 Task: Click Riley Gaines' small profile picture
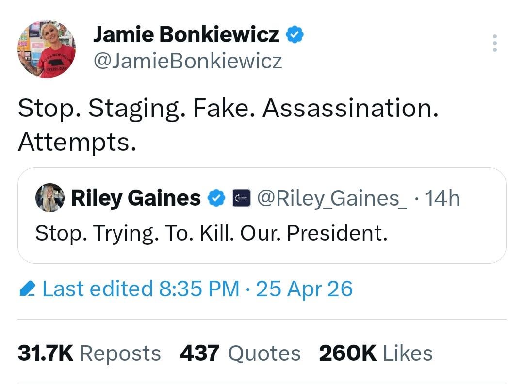point(50,198)
